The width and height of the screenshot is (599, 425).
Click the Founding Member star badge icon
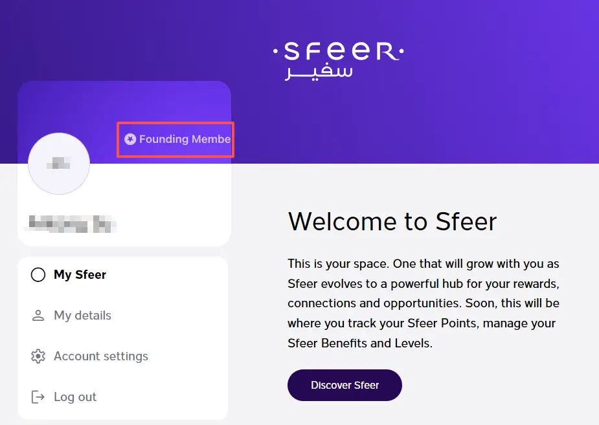(130, 139)
